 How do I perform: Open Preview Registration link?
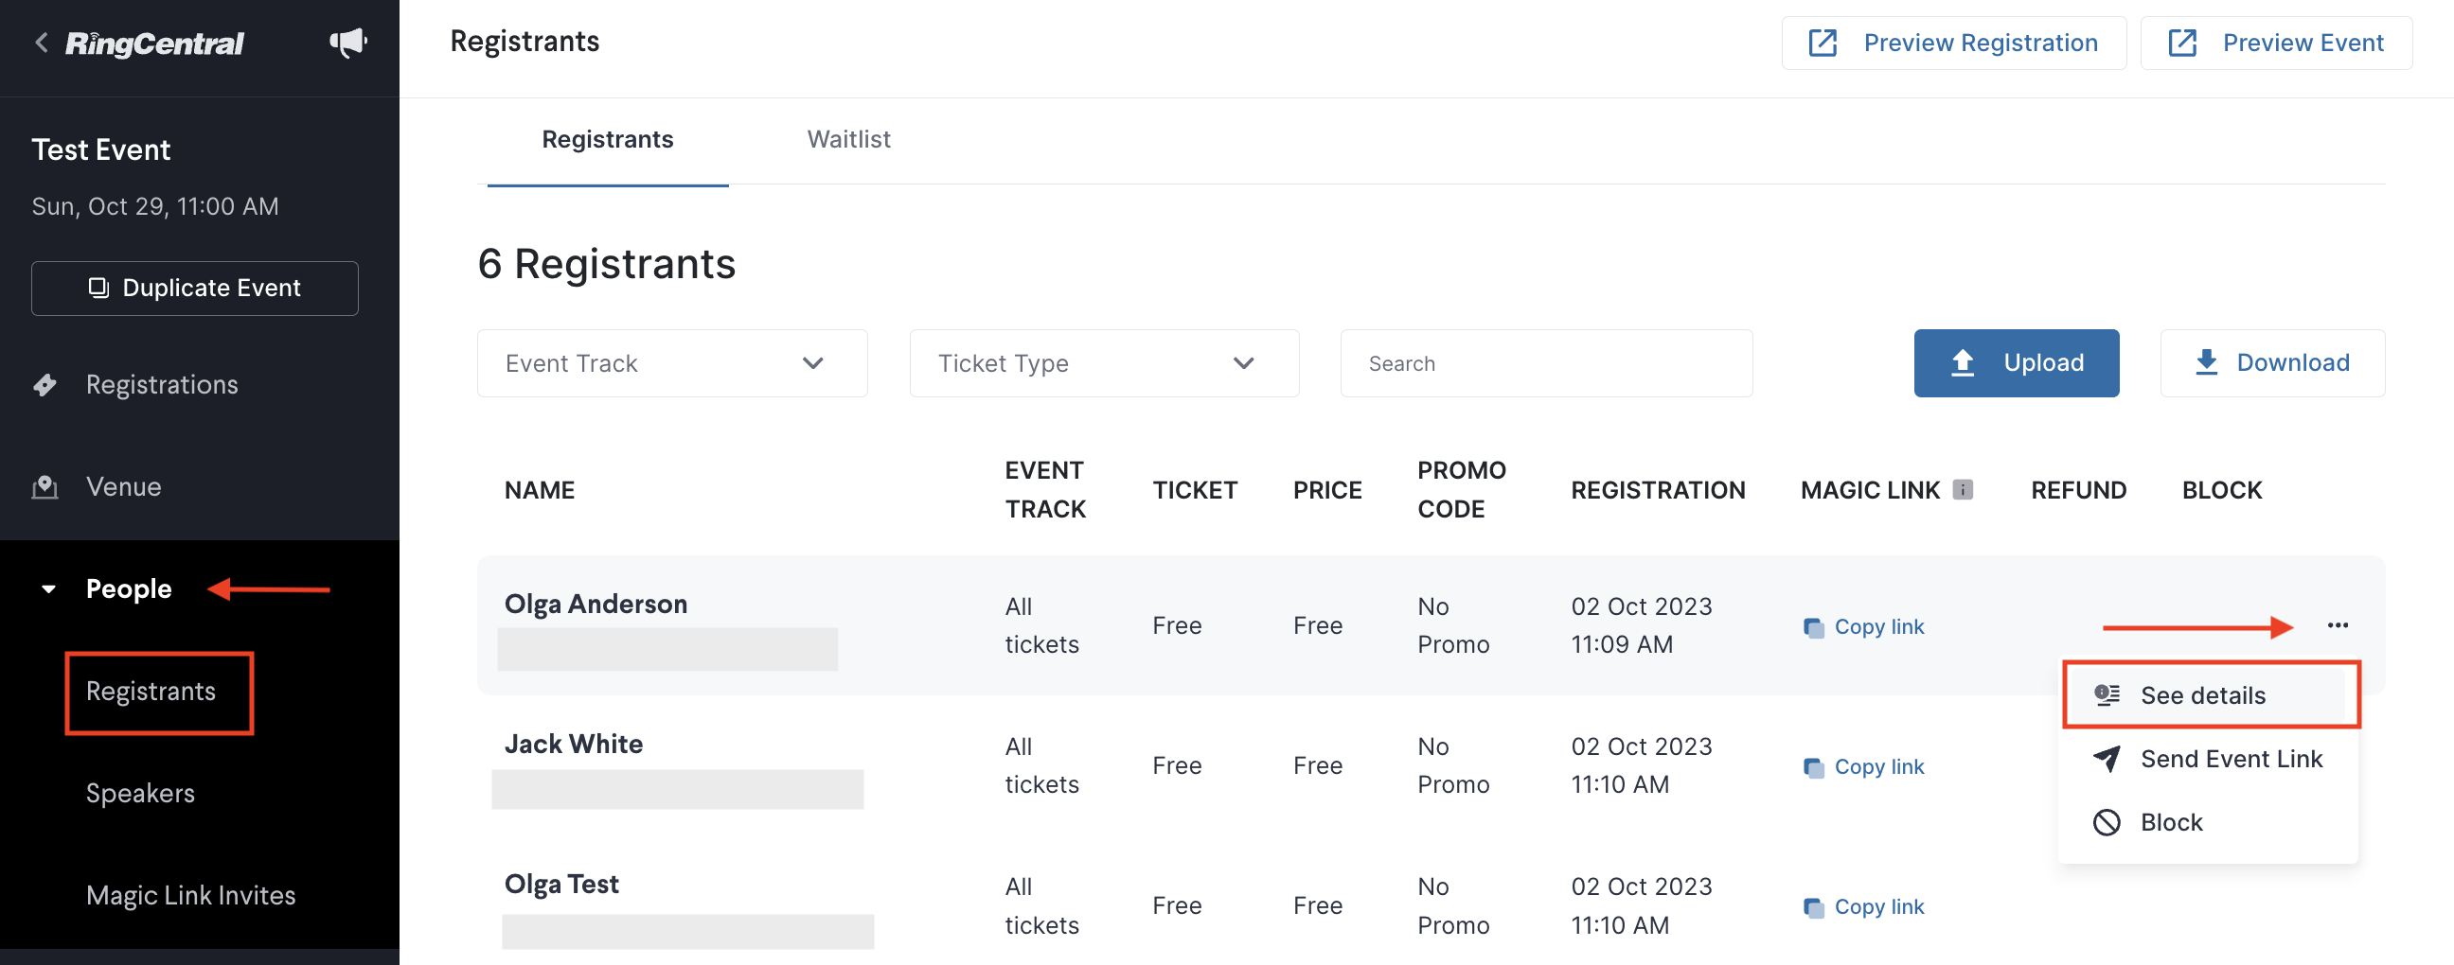[1953, 43]
